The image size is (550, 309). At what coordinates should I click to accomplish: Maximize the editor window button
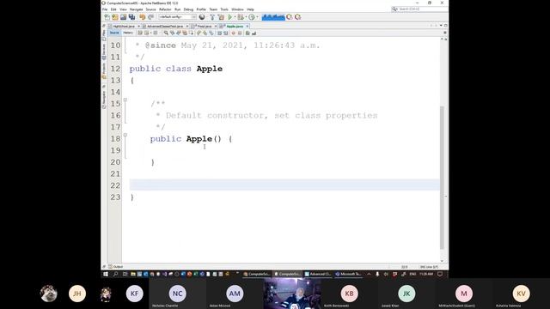(x=445, y=26)
